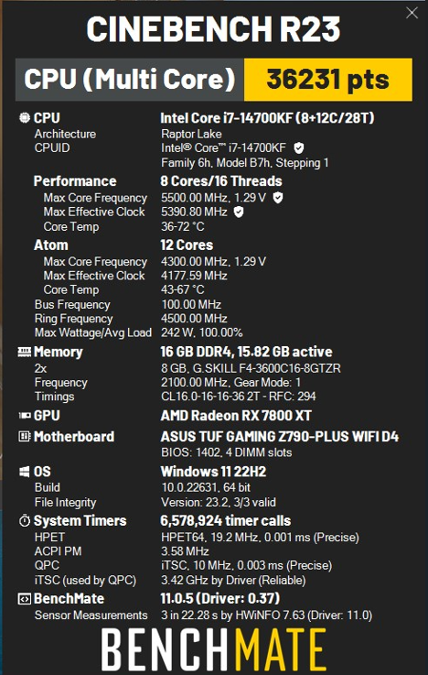The height and width of the screenshot is (675, 428).
Task: Click the Windows 11 22H2 value
Action: point(213,472)
